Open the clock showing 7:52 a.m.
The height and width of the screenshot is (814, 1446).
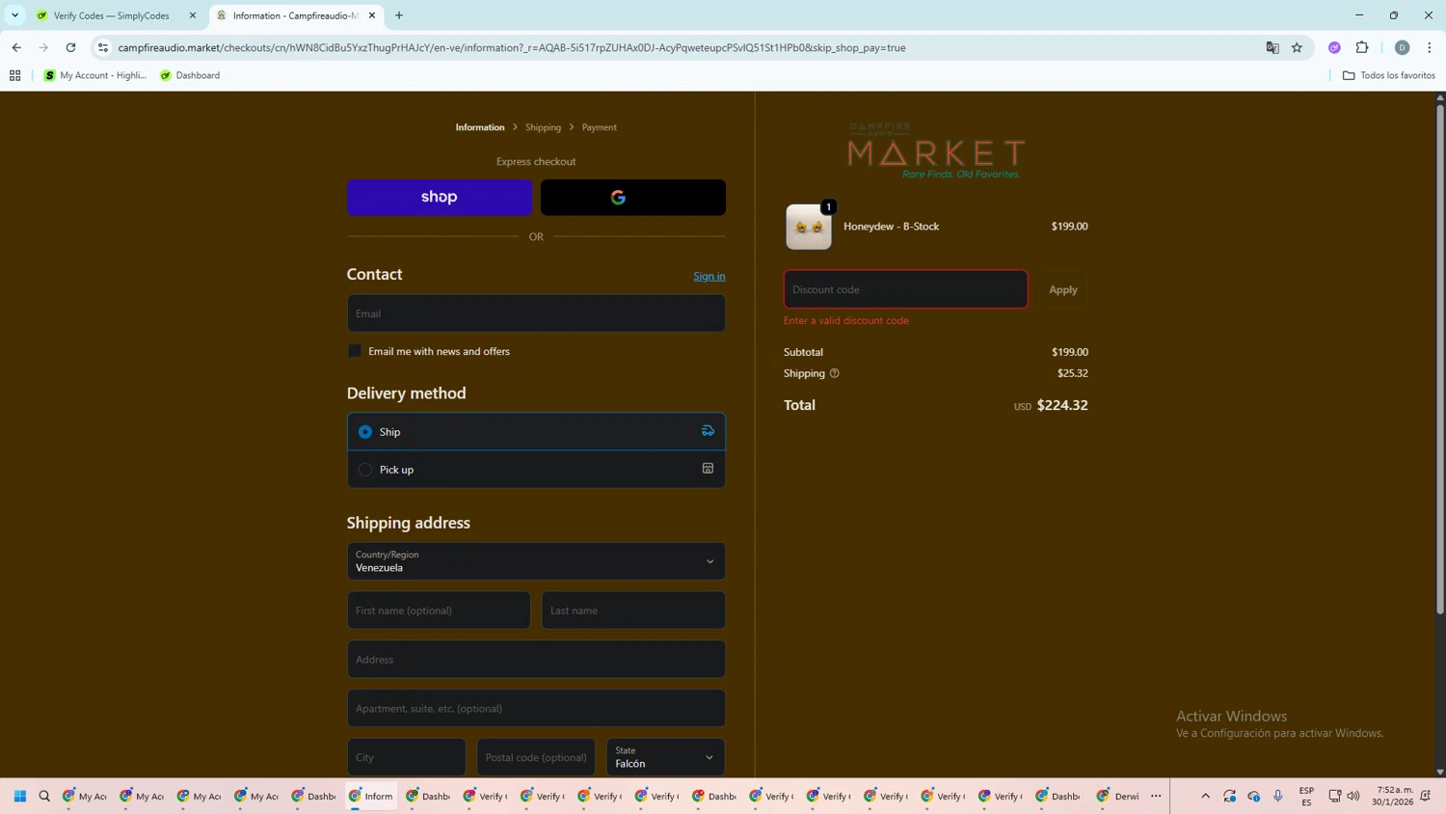coord(1392,797)
